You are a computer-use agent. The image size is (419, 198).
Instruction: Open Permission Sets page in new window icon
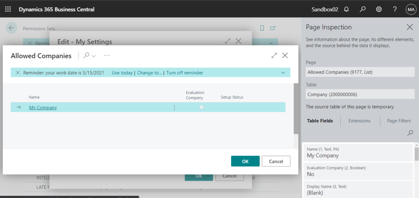click(272, 28)
